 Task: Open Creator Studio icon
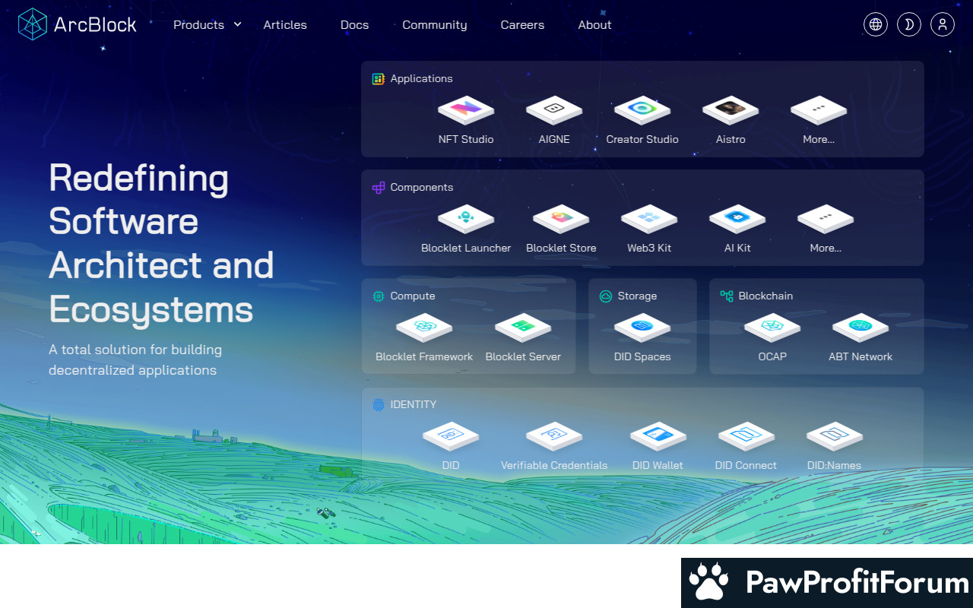point(642,111)
